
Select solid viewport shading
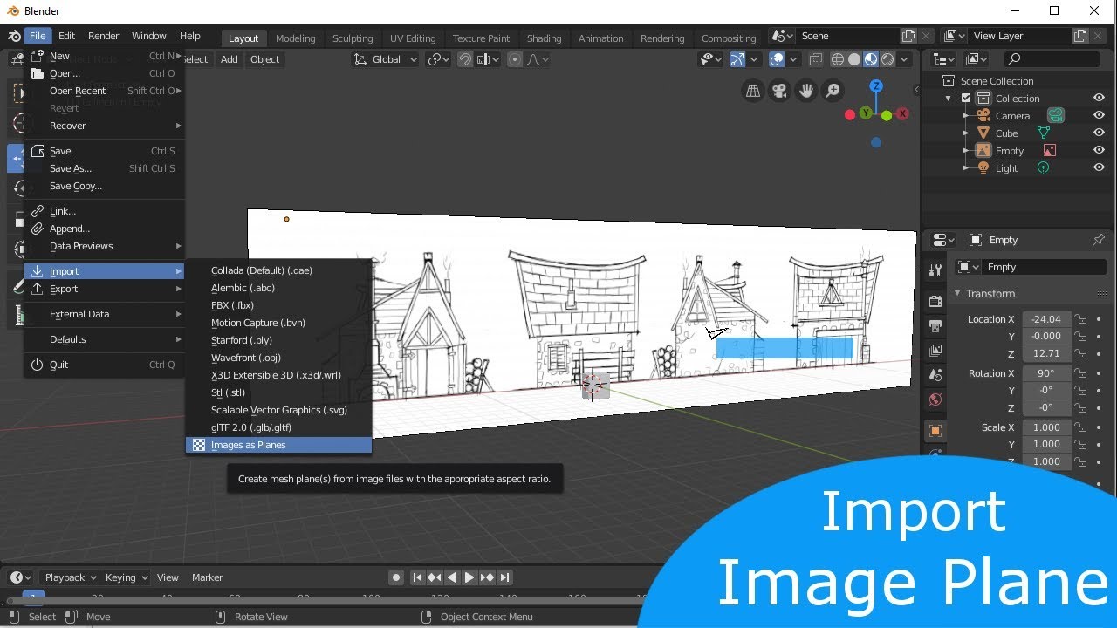[x=854, y=59]
